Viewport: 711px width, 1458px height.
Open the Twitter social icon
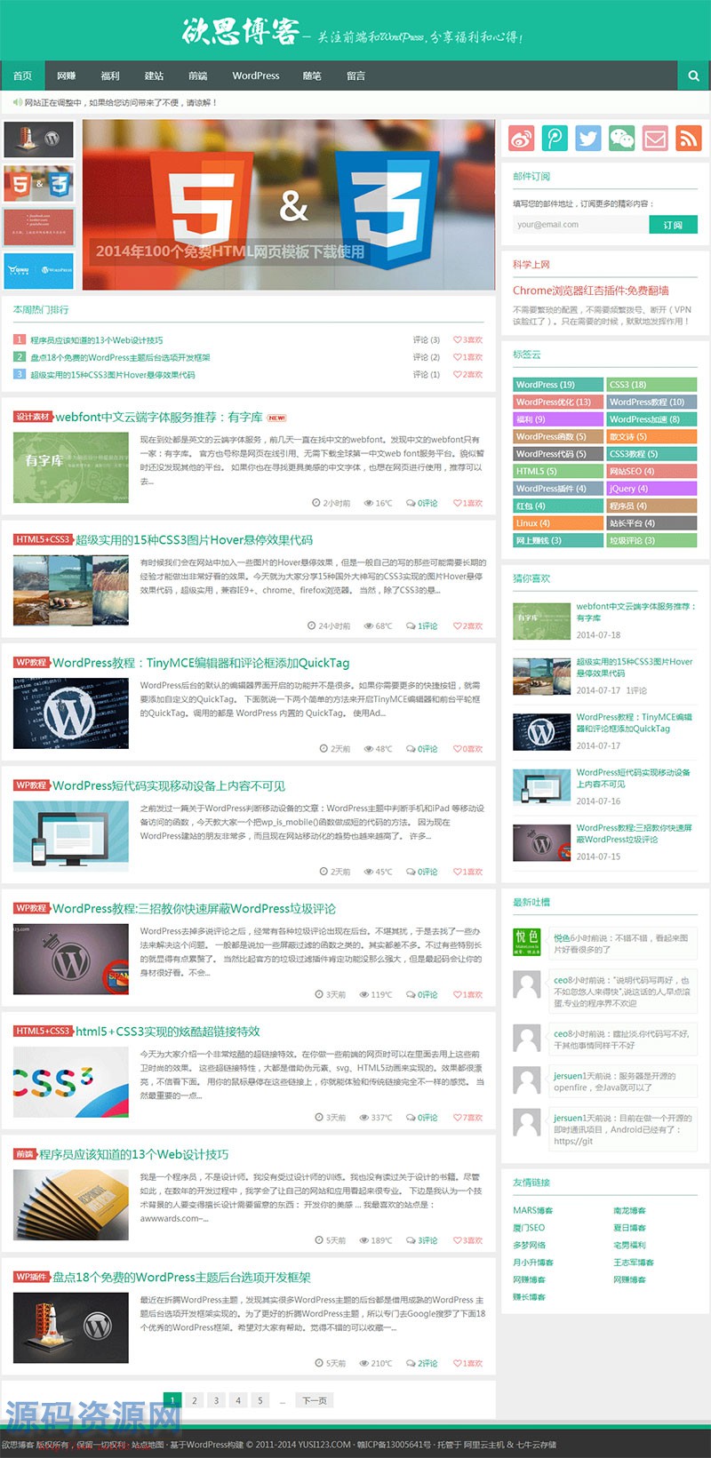coord(587,138)
